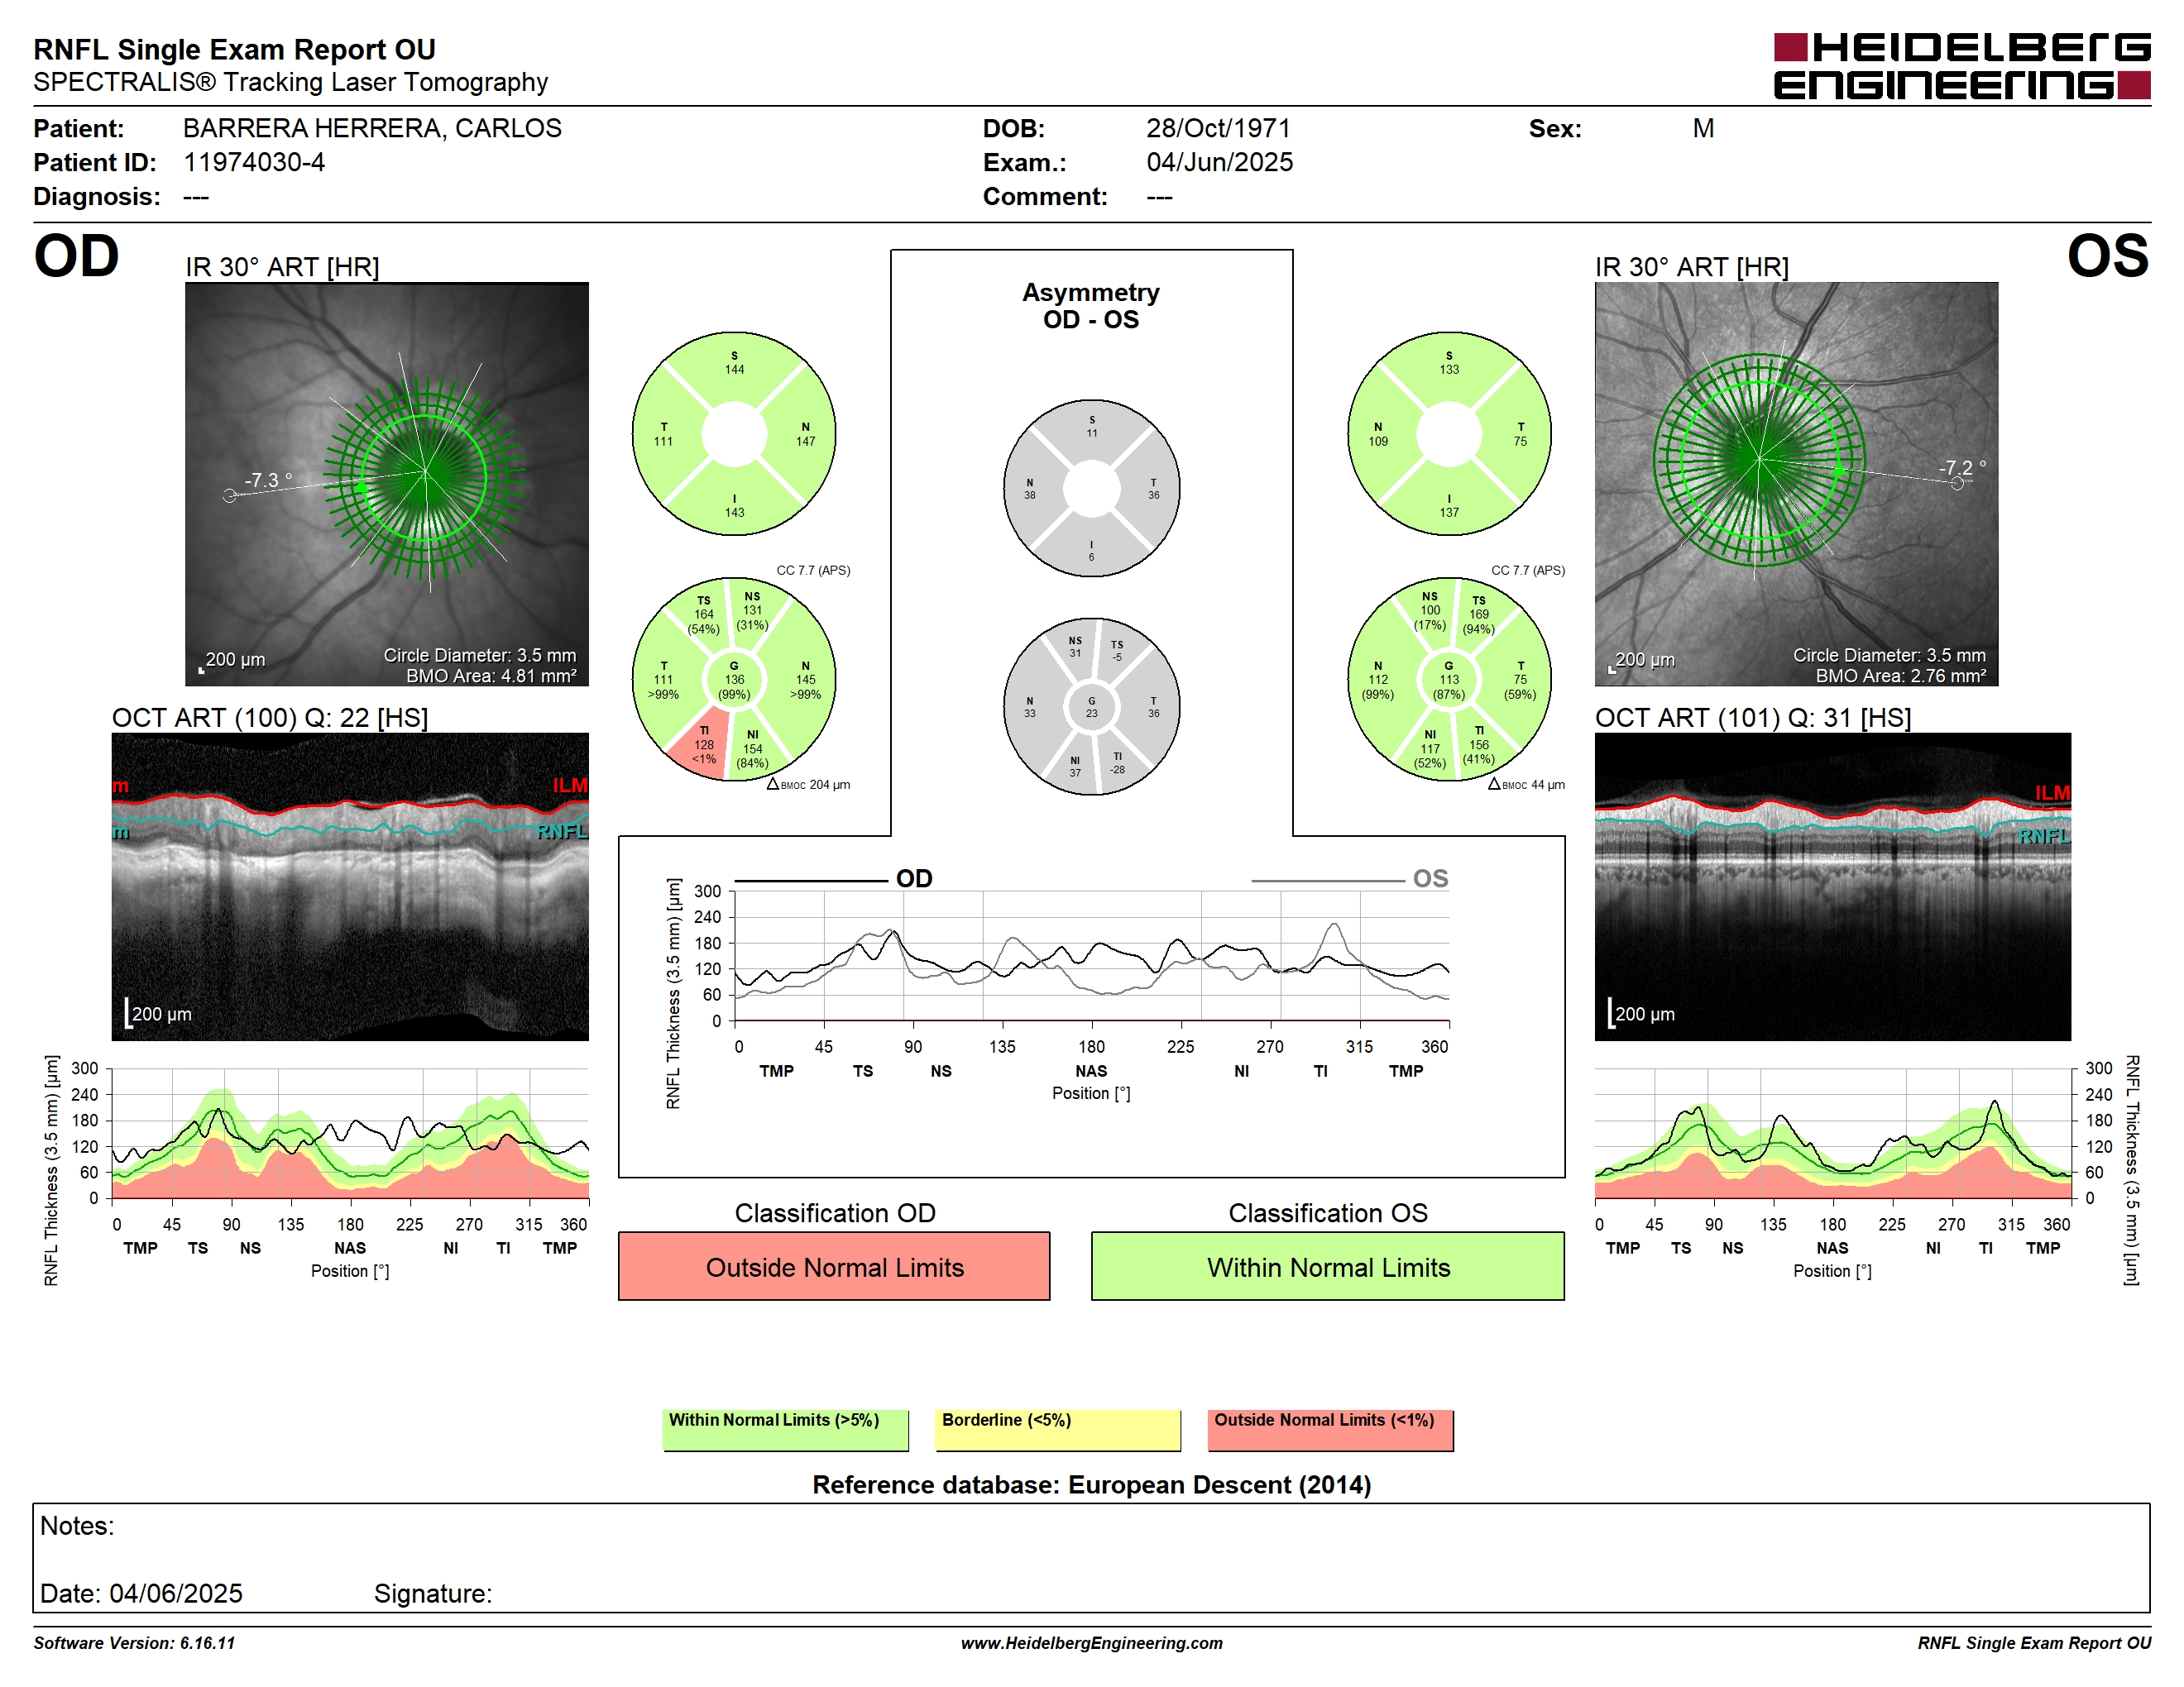Click the gray OS legend line in comparison chart
This screenshot has height=1687, width=2184.
click(x=1327, y=881)
